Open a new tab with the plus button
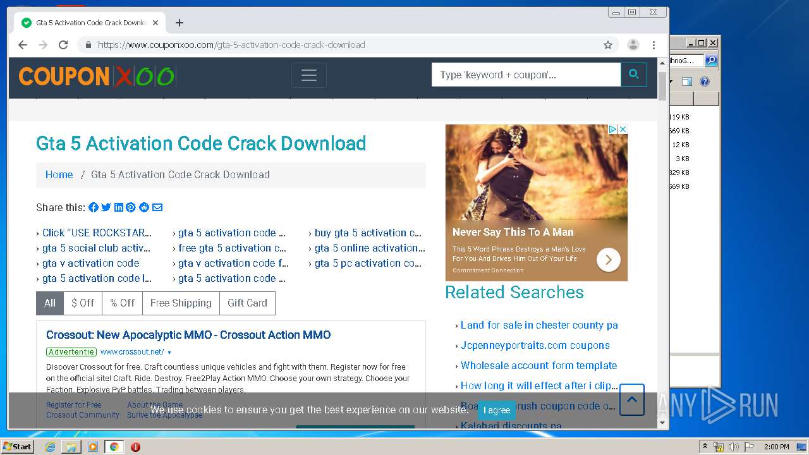Screen dimensions: 809x455 click(x=179, y=23)
